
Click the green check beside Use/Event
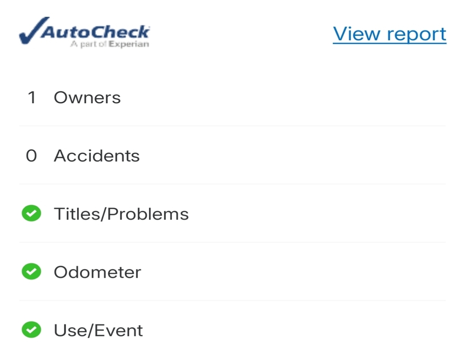[x=31, y=330]
